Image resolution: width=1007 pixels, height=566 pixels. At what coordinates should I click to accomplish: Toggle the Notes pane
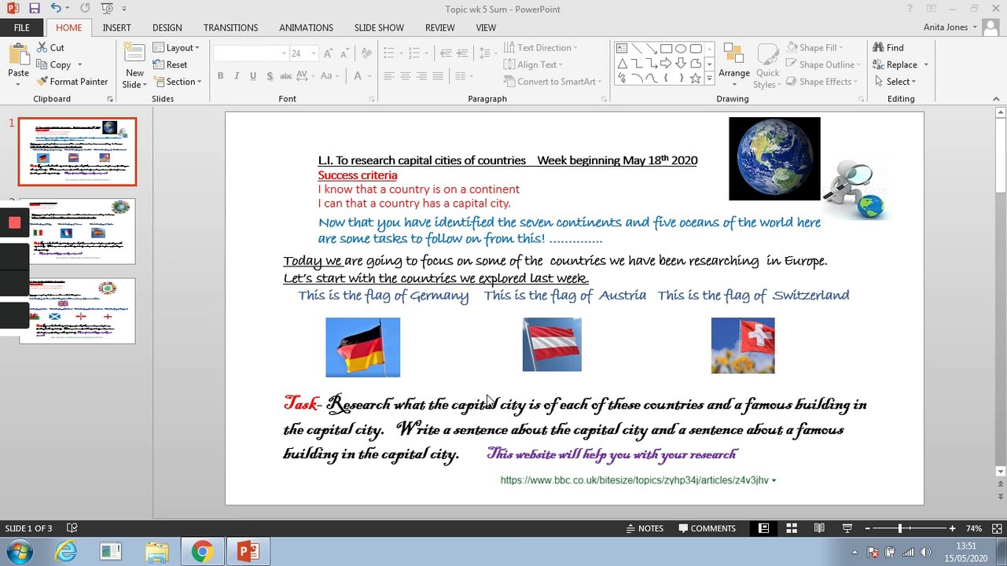click(644, 528)
